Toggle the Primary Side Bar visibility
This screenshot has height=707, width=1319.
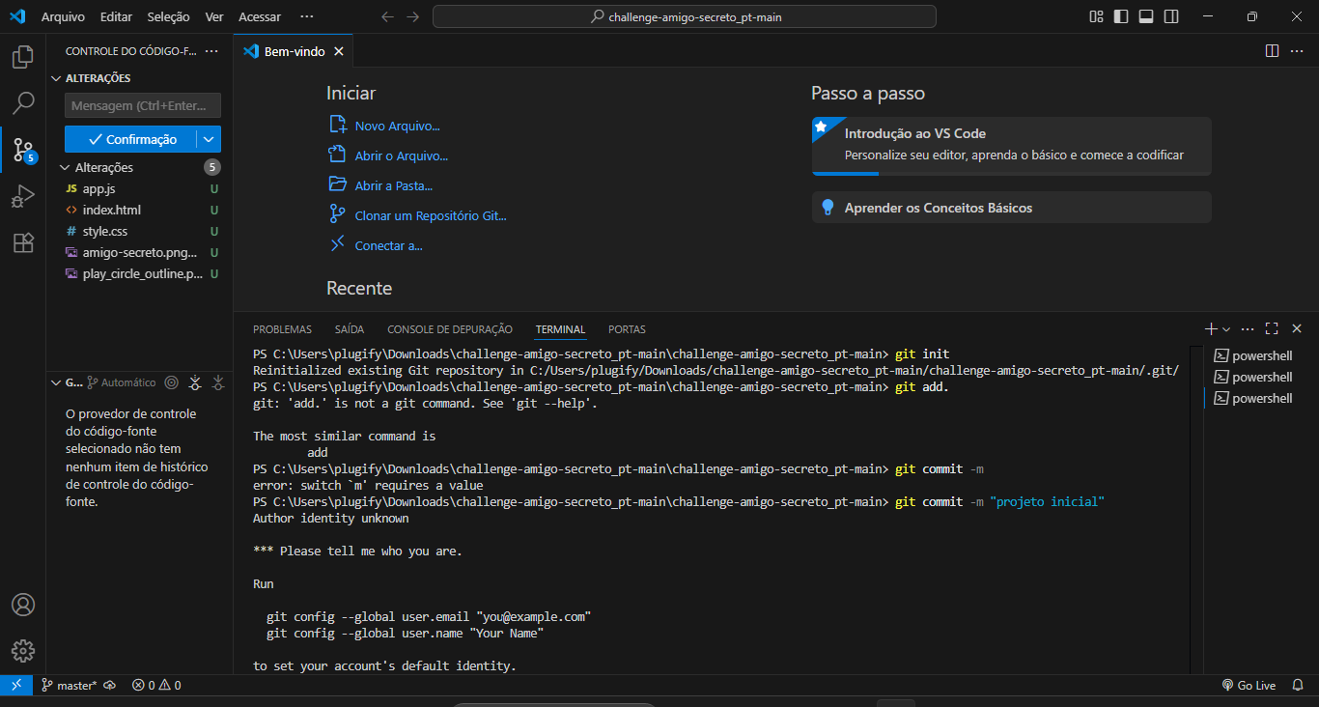pyautogui.click(x=1121, y=16)
